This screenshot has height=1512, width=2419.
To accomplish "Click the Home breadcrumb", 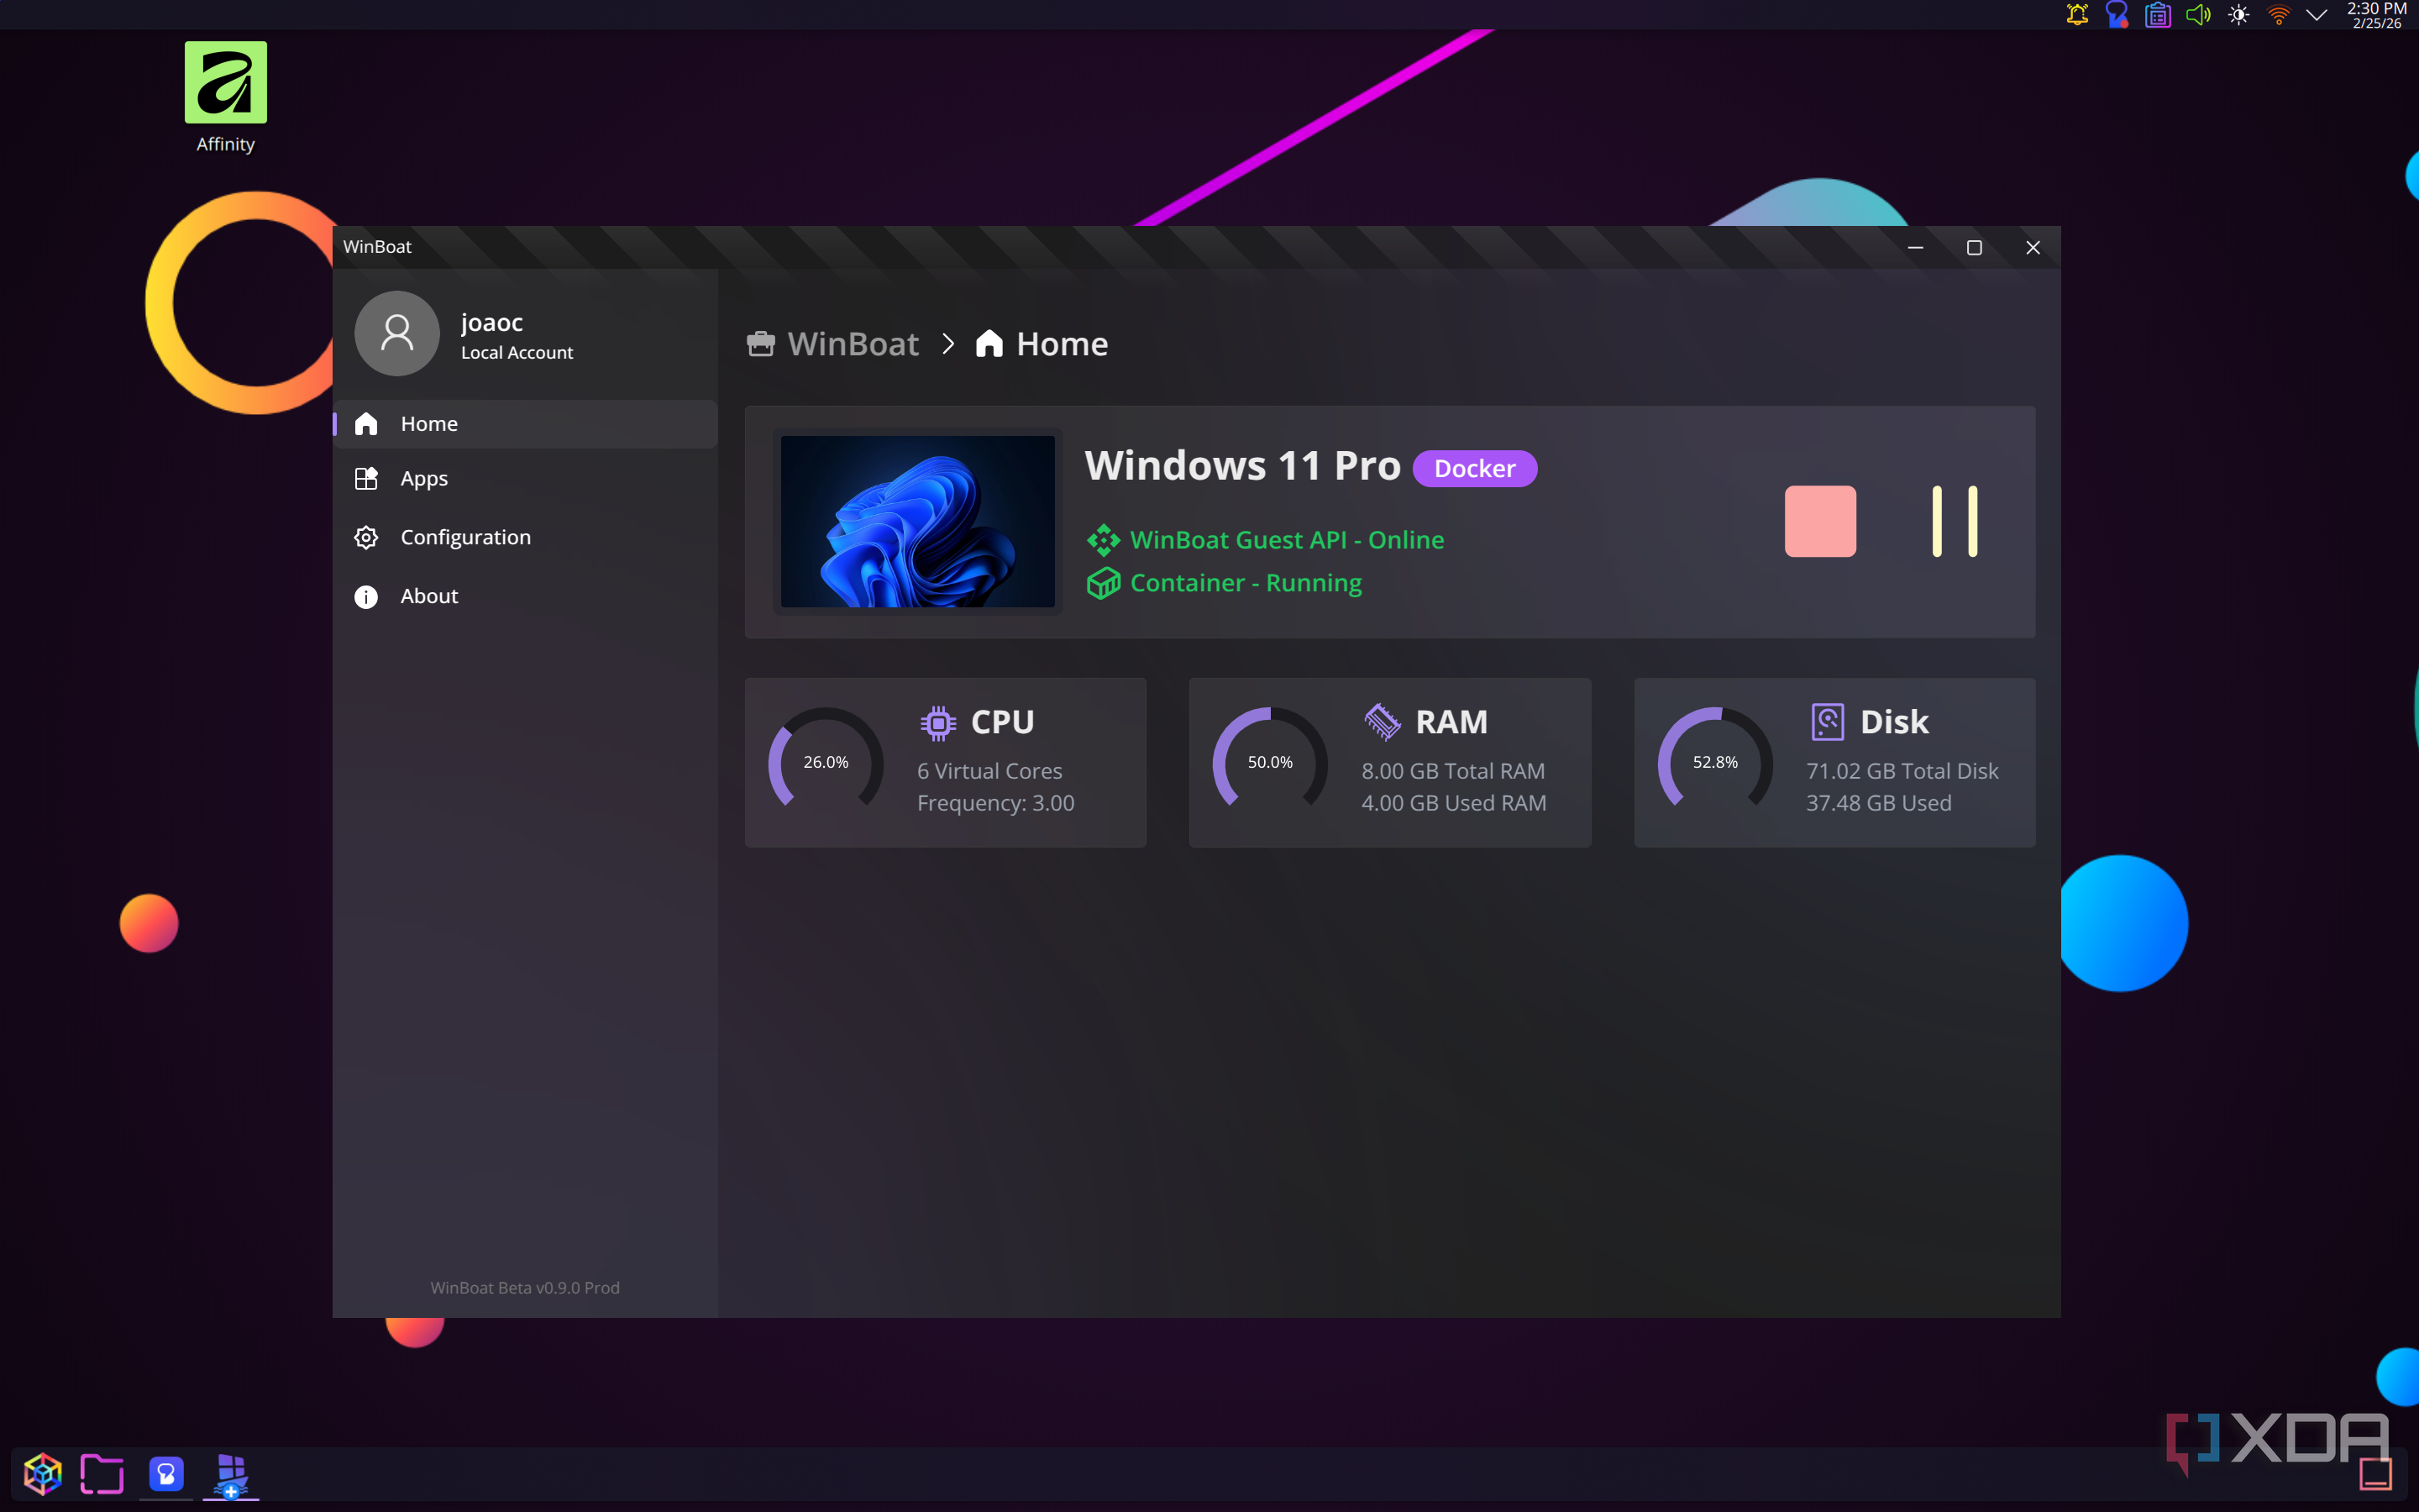I will [x=1062, y=344].
